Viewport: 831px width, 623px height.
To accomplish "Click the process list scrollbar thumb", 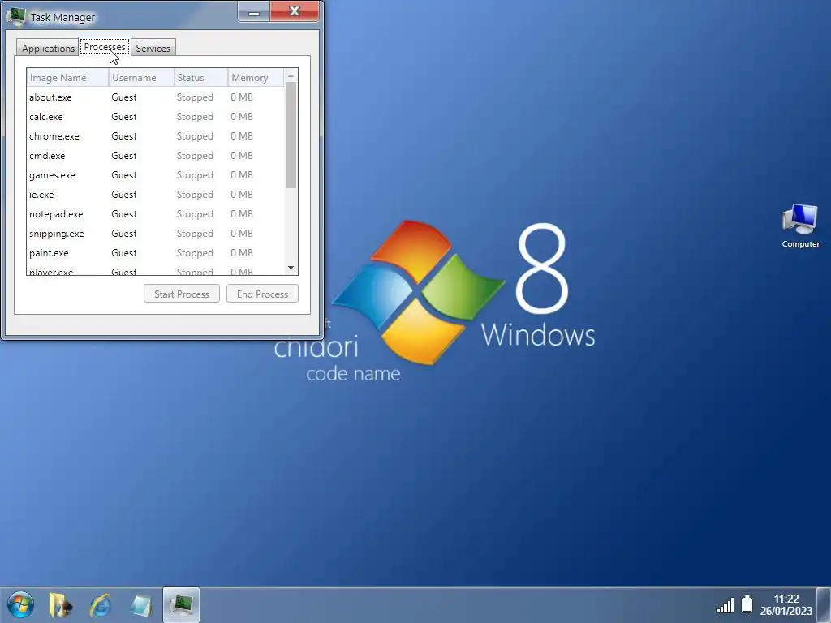I will (291, 135).
